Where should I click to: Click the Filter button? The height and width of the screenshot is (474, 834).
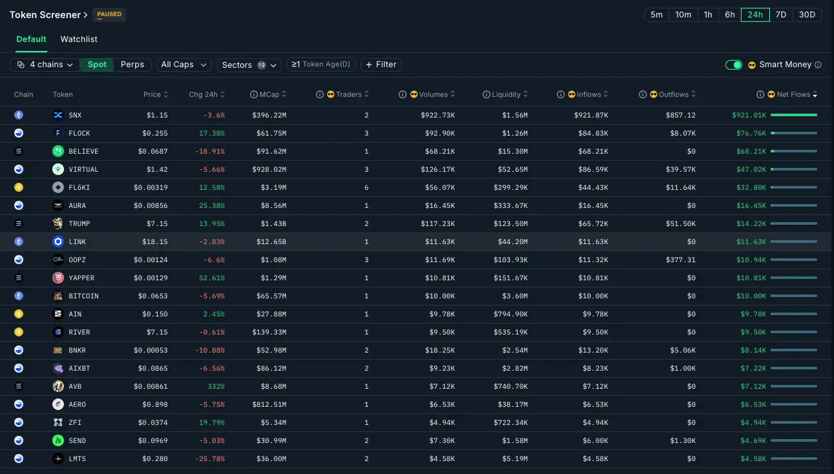click(x=381, y=65)
